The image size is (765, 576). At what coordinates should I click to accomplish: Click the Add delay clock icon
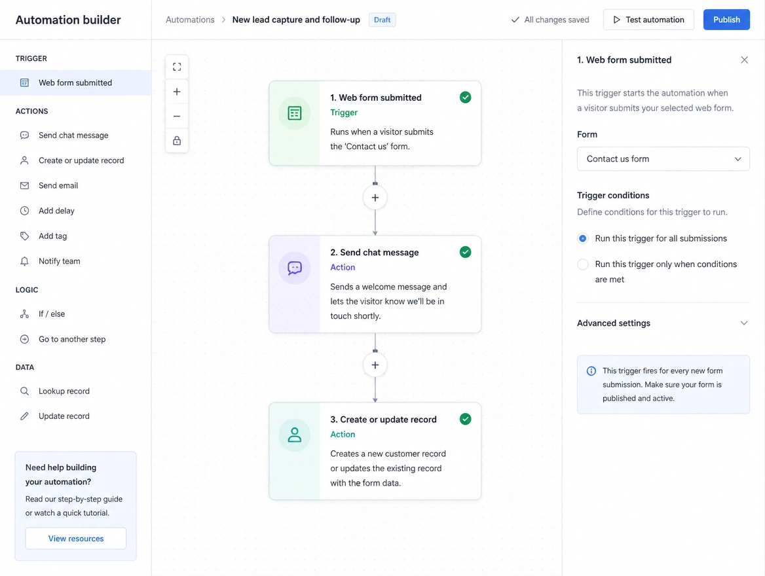click(24, 211)
